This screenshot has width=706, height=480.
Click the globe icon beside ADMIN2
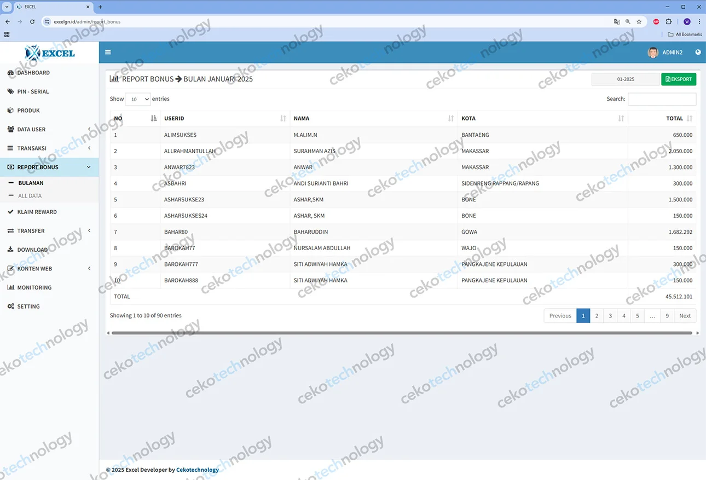pos(698,53)
